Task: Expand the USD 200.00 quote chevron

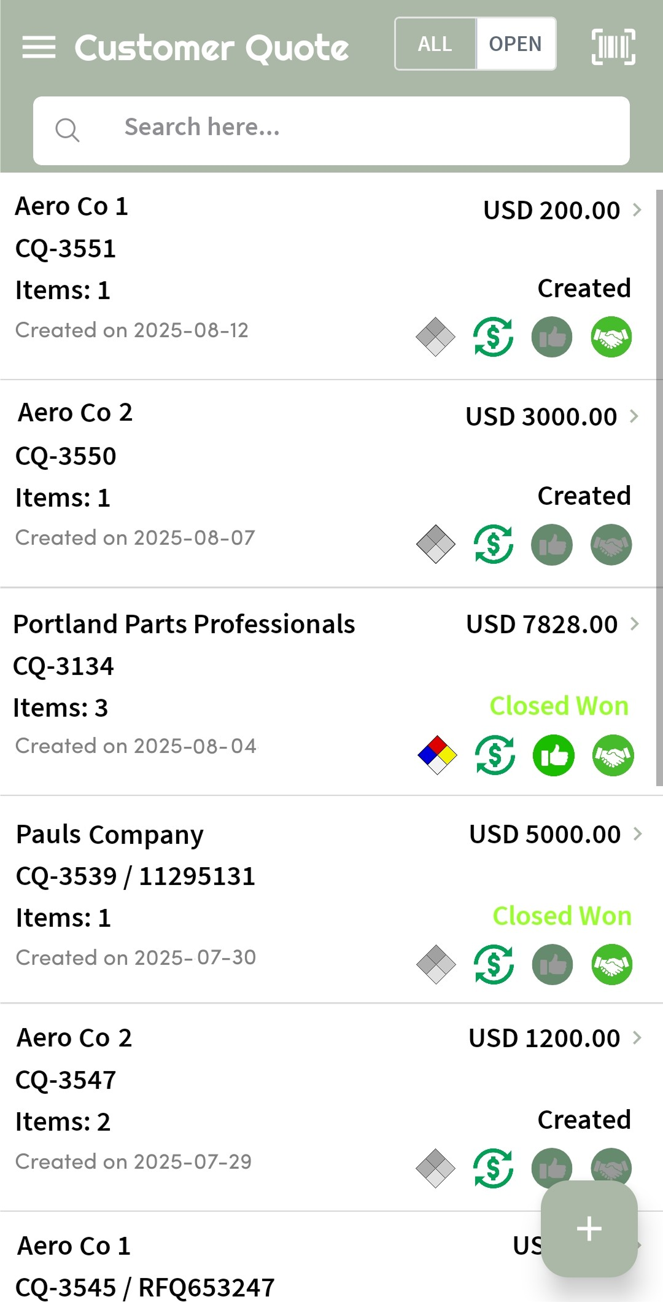Action: [x=637, y=210]
